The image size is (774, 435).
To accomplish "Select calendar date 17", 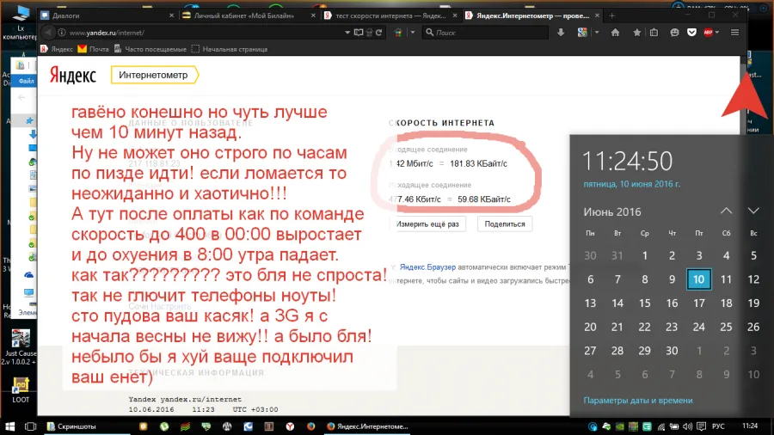I will [x=699, y=303].
